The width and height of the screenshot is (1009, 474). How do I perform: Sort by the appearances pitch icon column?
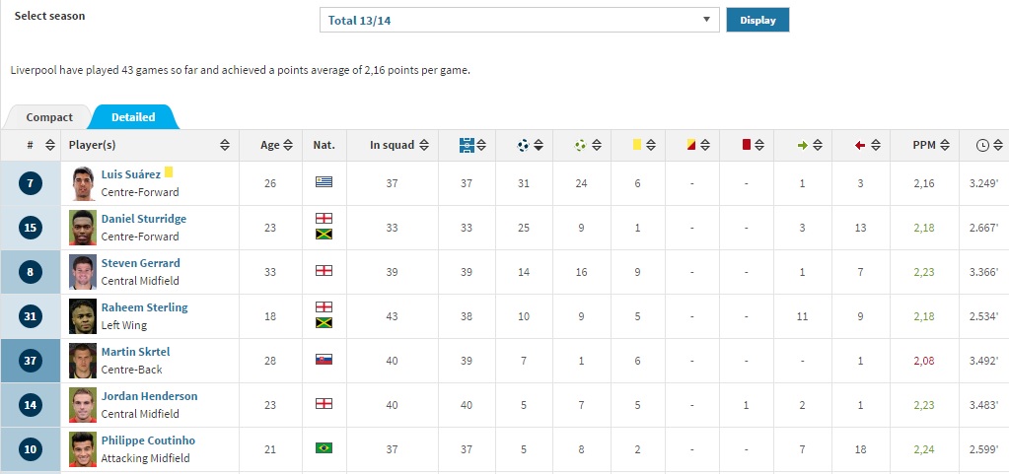pos(467,145)
